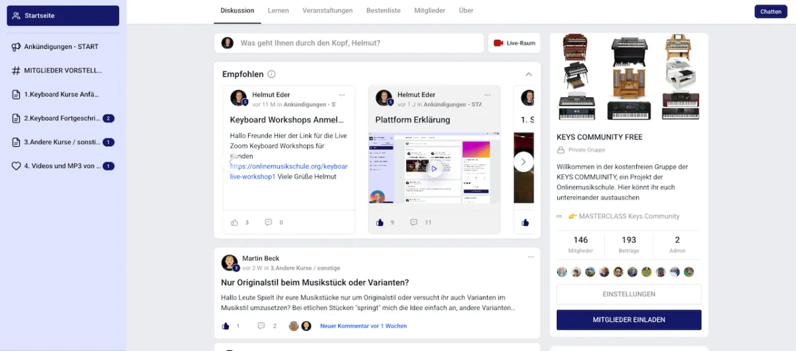Like the Keyboard Workshops Anmeldung post

point(234,223)
